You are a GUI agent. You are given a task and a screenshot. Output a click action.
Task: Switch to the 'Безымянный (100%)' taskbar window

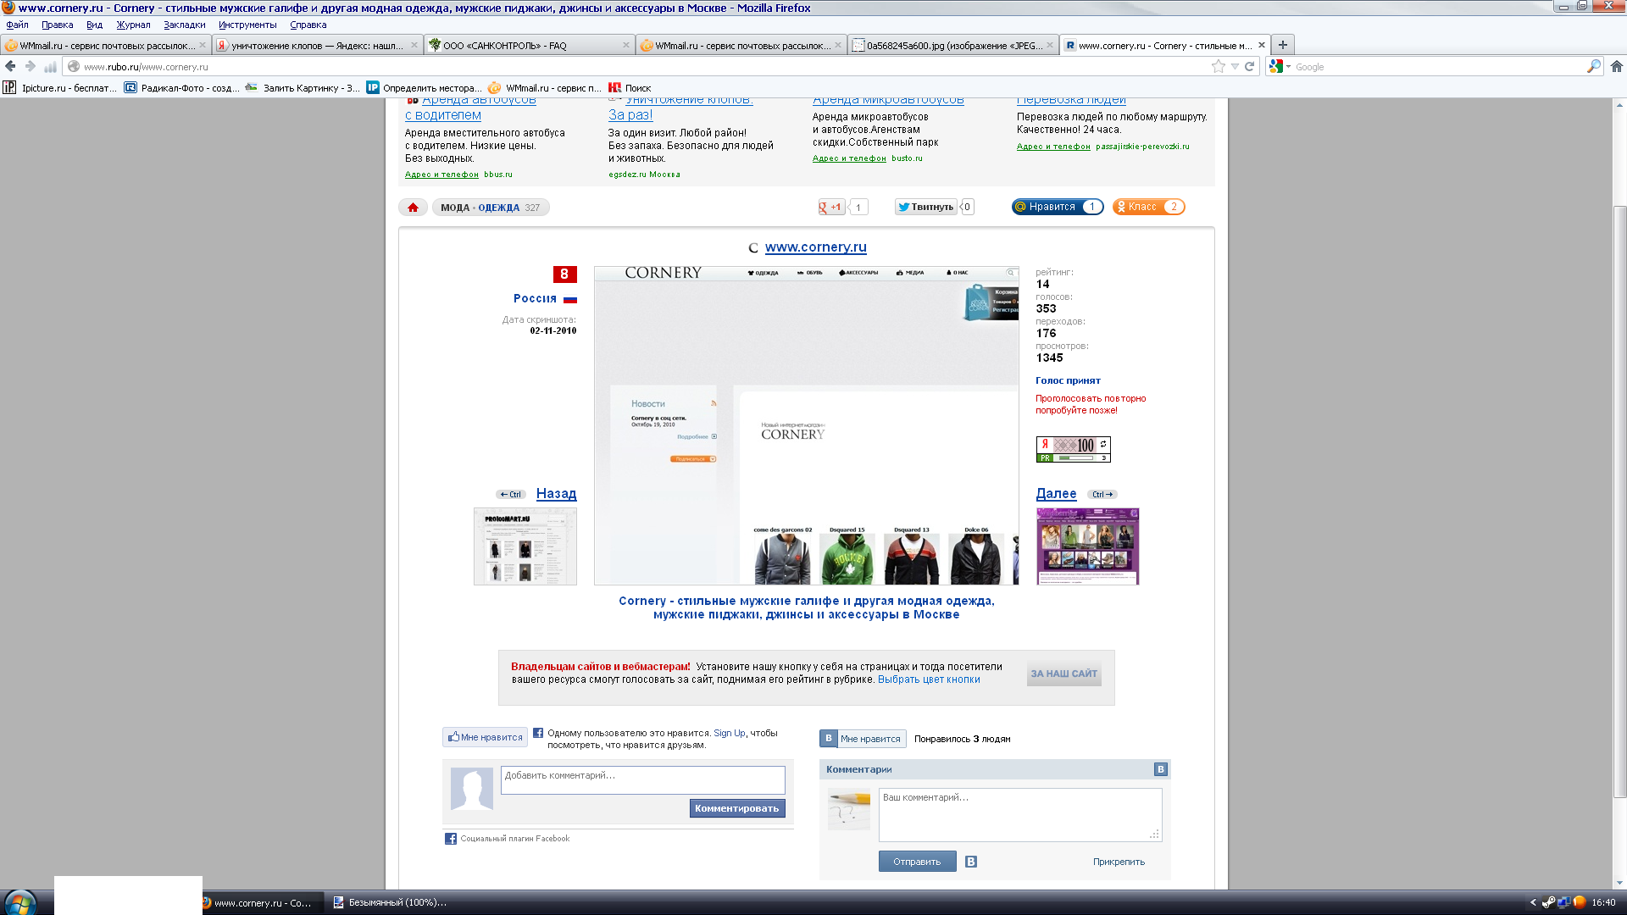(x=390, y=902)
